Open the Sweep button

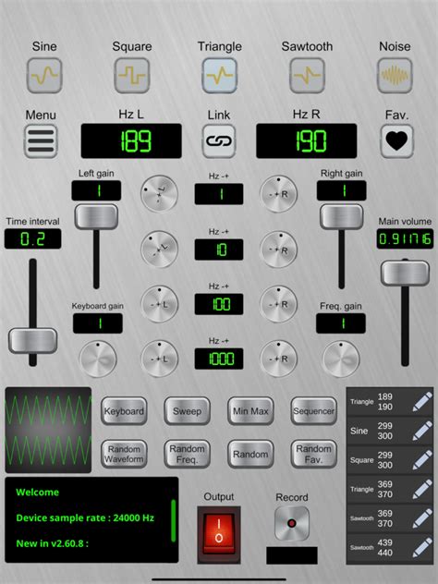tap(188, 411)
